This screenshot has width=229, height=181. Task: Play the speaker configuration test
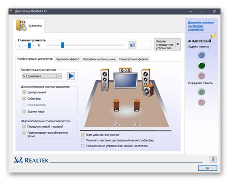coord(71,76)
